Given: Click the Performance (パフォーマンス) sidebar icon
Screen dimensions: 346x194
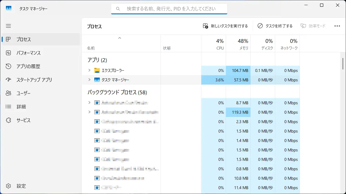Looking at the screenshot, I should (x=8, y=53).
